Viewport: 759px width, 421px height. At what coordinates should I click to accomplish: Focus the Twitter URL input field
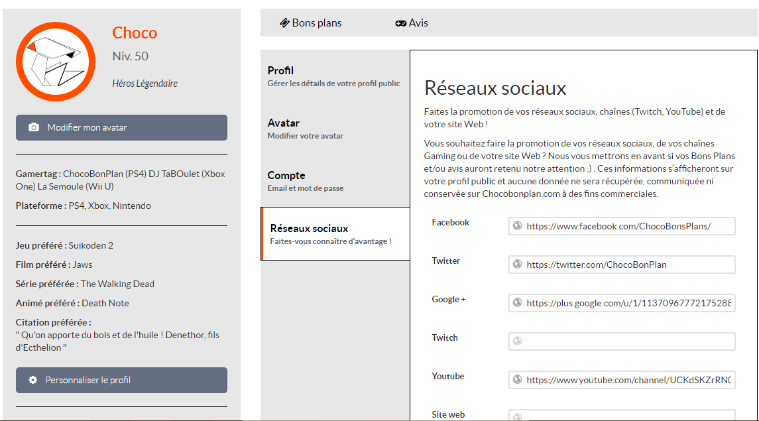point(622,265)
